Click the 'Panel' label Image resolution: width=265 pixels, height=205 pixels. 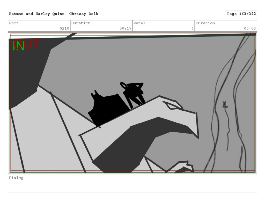point(139,23)
